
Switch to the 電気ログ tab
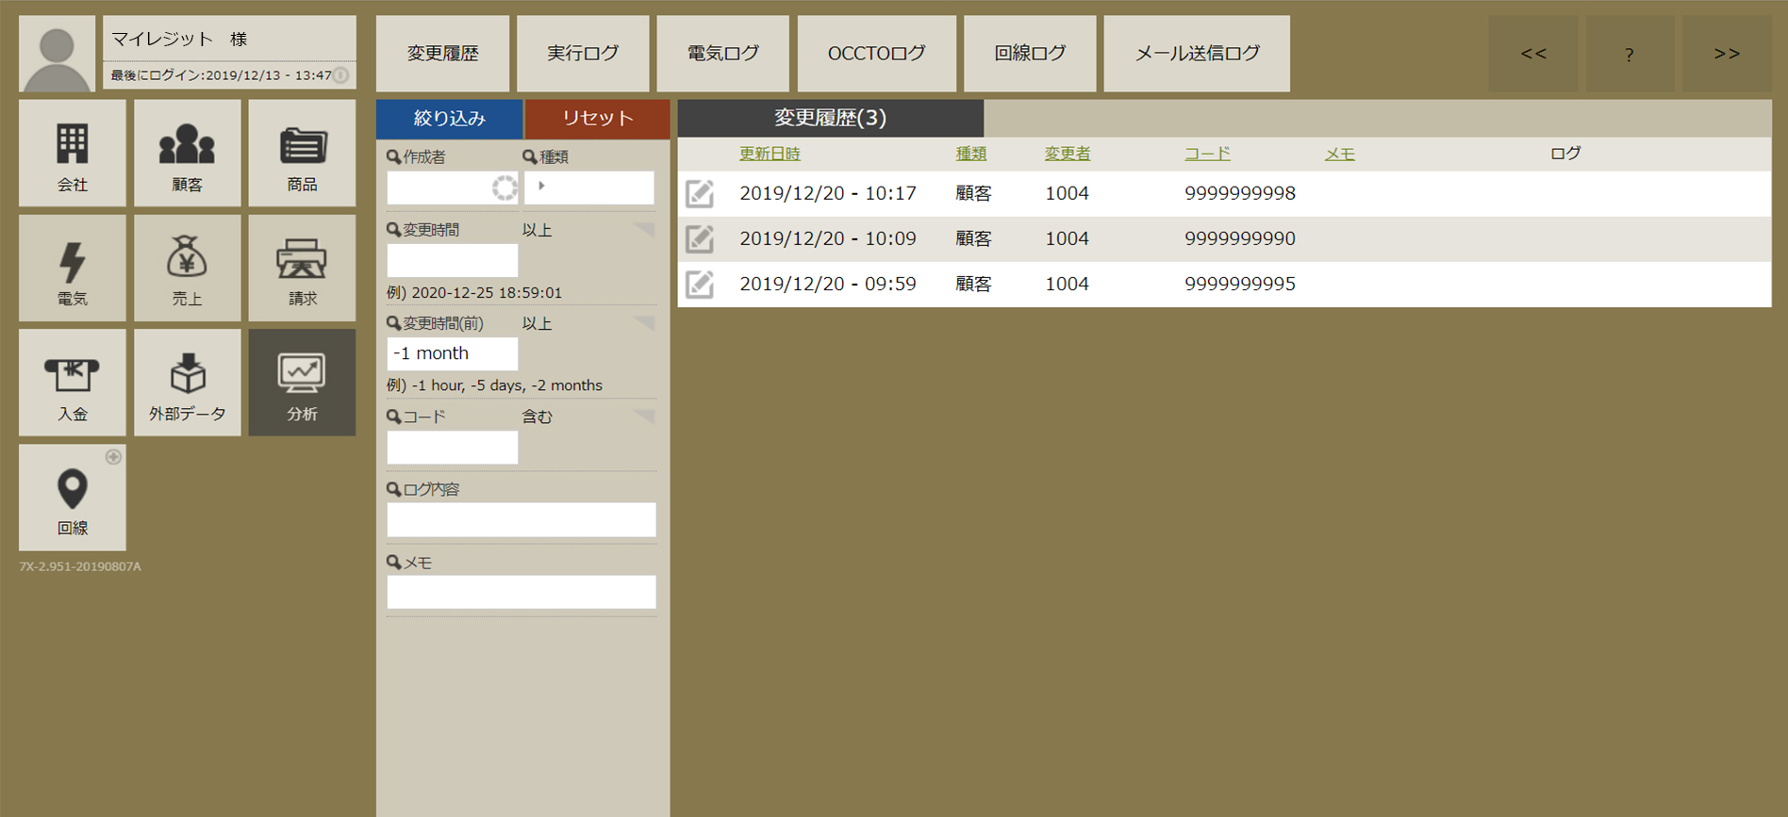pos(722,54)
